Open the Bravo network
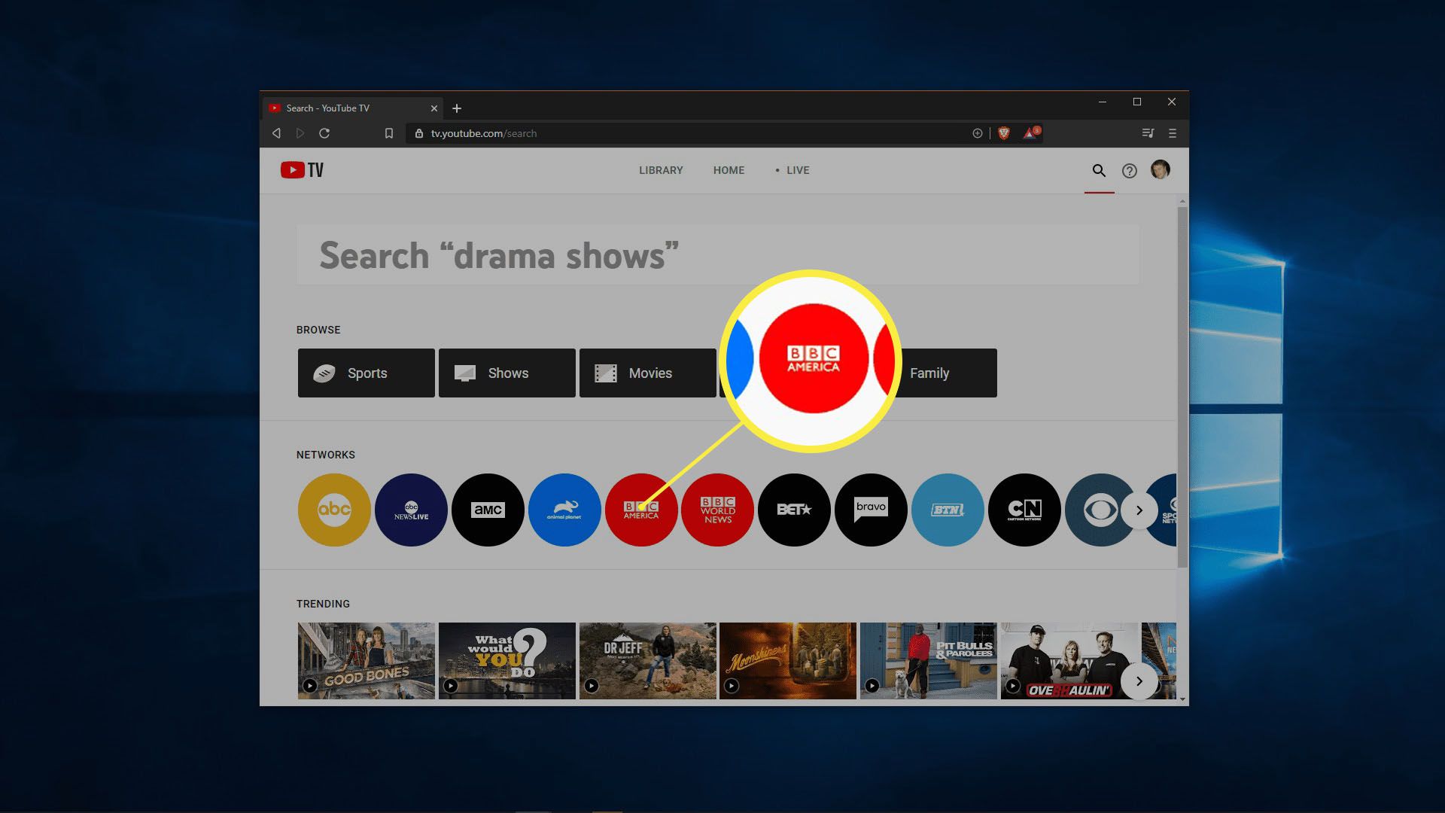 pyautogui.click(x=871, y=510)
